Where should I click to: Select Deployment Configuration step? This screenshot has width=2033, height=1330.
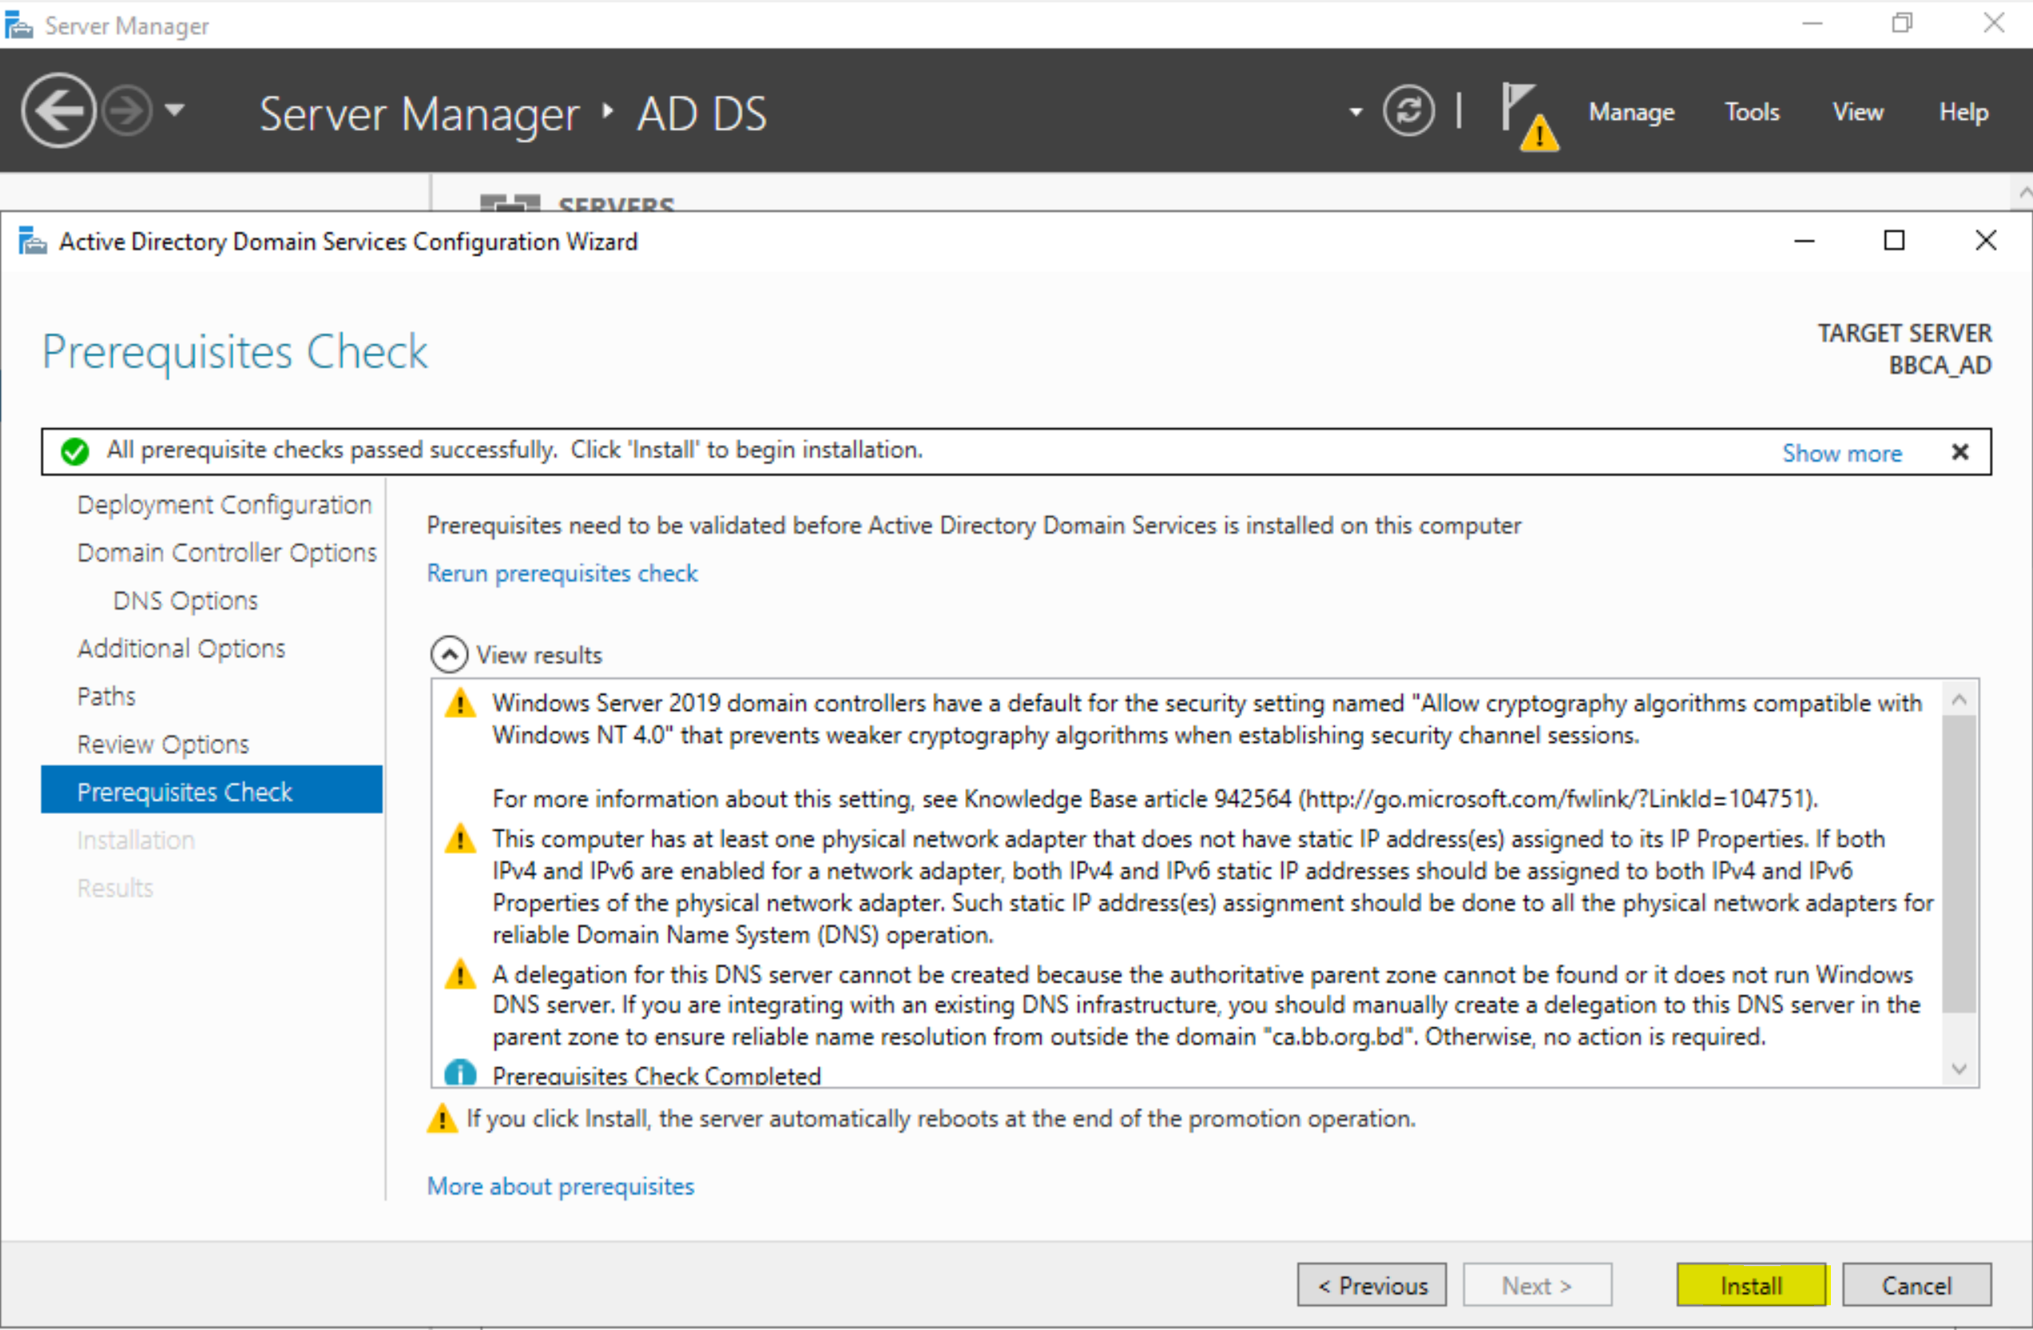click(224, 505)
